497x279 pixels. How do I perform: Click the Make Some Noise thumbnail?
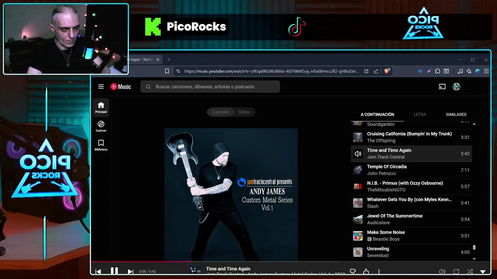tap(358, 236)
